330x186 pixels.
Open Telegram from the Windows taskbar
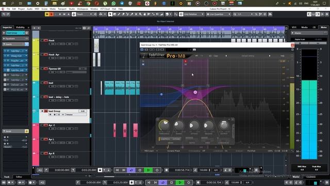click(x=122, y=3)
